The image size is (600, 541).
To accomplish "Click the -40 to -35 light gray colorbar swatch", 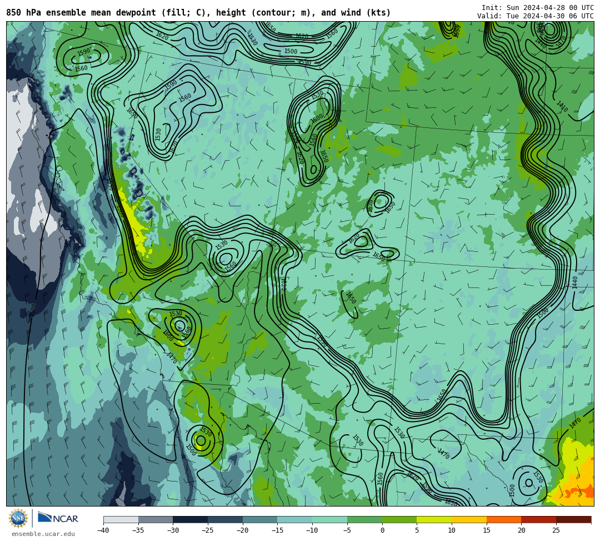I will click(121, 519).
